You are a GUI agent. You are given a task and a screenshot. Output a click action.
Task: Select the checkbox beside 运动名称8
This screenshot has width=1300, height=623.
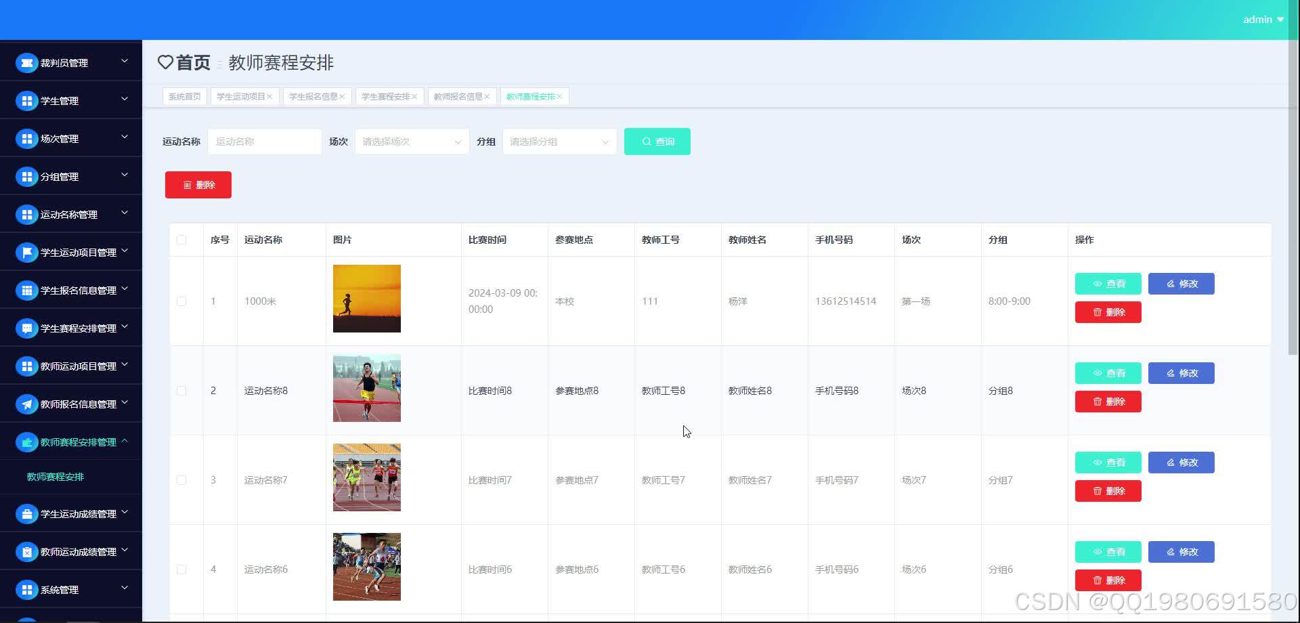[181, 390]
